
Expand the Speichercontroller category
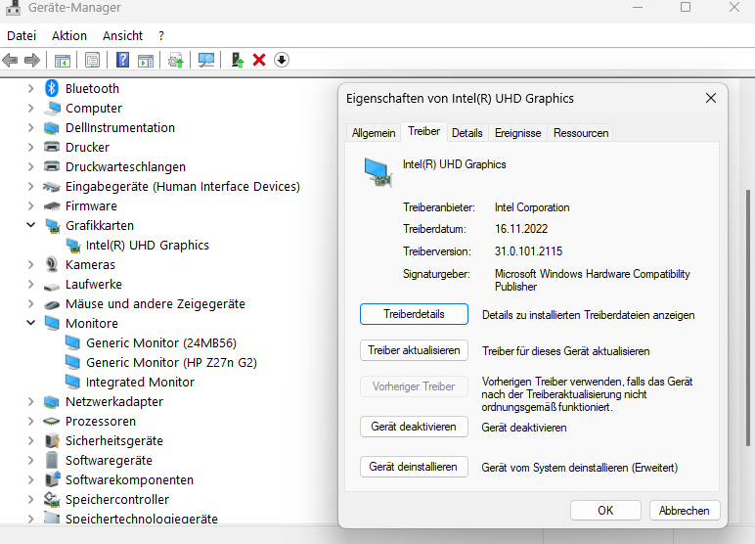point(31,499)
